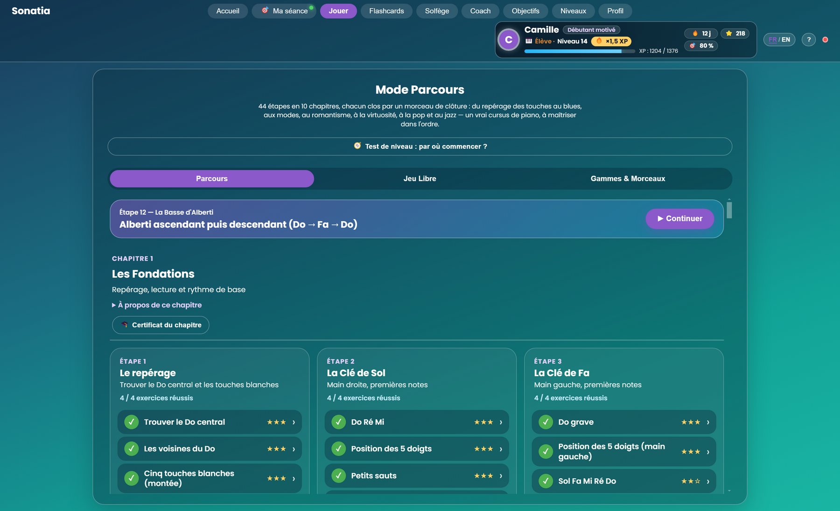840x511 pixels.
Task: Toggle the FR / EN language switch
Action: coord(779,40)
